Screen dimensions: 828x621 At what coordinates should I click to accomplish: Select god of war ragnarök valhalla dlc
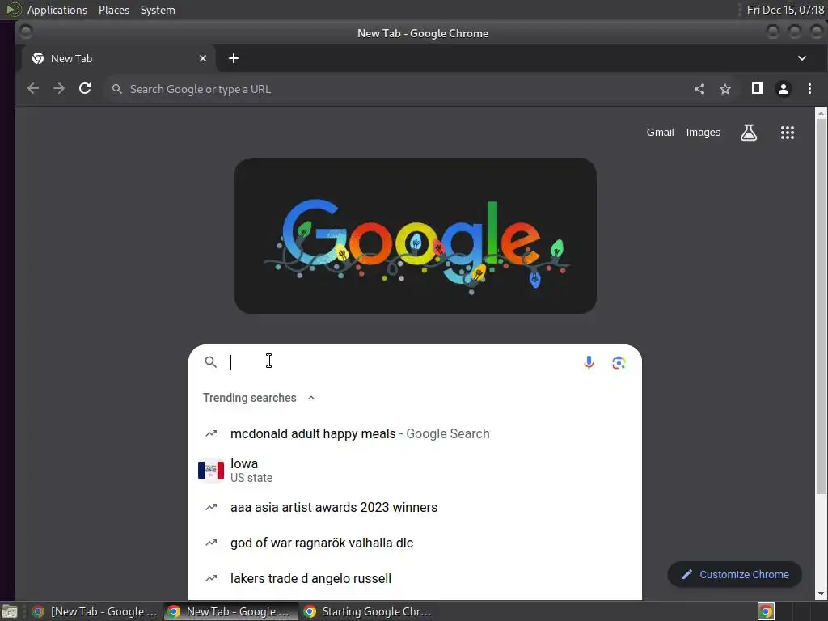[415, 543]
